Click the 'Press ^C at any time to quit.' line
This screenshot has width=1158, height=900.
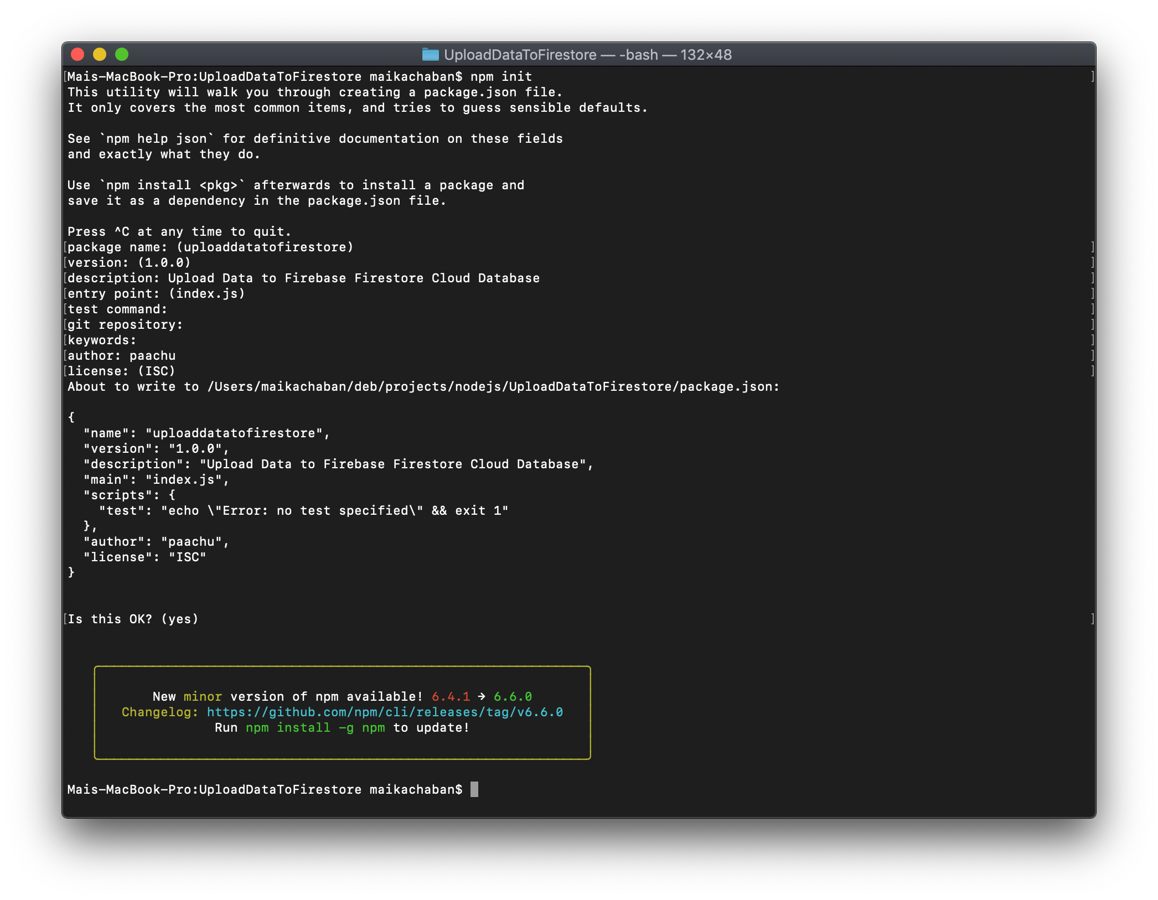pos(179,232)
